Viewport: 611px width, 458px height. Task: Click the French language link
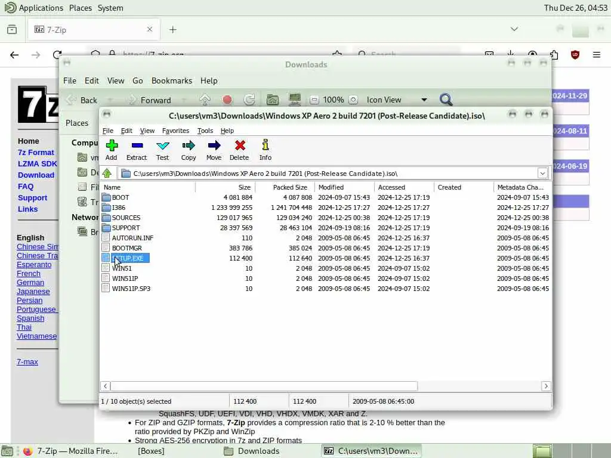(29, 273)
